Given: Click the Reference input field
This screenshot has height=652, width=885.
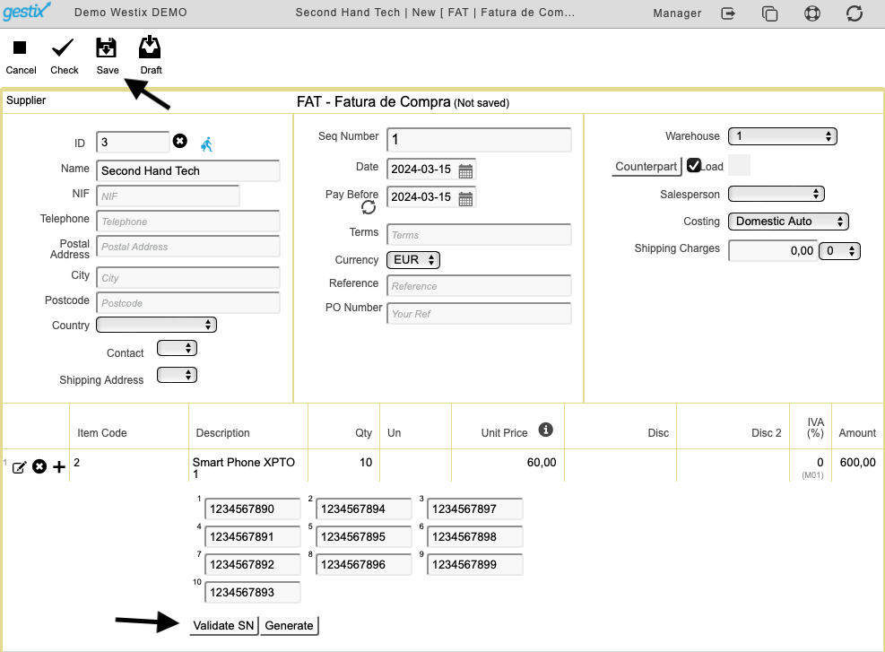Looking at the screenshot, I should (x=479, y=285).
